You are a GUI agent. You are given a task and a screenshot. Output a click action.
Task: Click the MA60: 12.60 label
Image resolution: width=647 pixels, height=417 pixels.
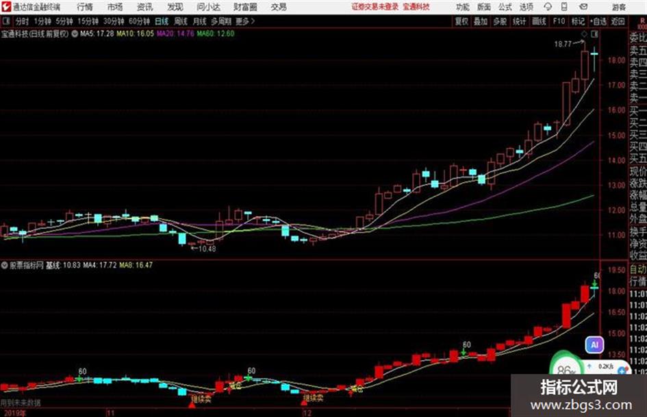215,34
